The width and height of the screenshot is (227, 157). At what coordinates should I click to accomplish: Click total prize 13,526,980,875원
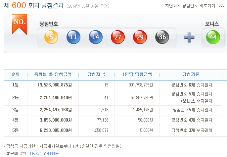point(55,85)
